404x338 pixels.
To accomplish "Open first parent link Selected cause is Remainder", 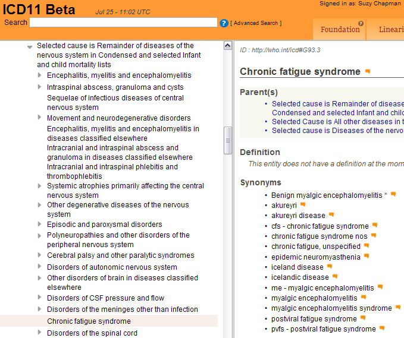I will pyautogui.click(x=337, y=104).
